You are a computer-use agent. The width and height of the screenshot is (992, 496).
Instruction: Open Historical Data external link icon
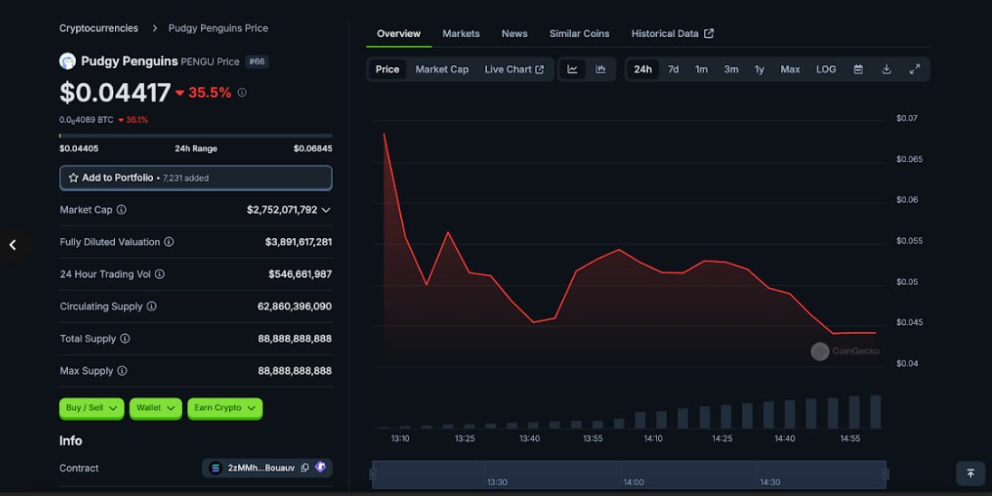(x=709, y=33)
